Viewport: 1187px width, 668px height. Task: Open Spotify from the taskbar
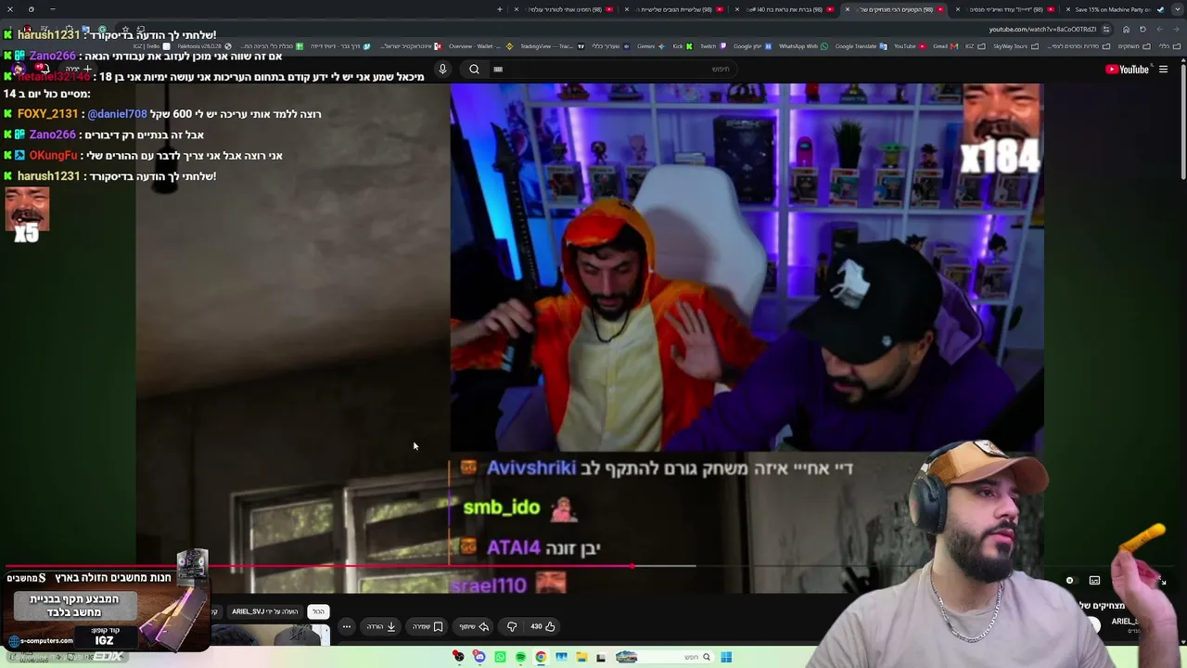click(520, 657)
